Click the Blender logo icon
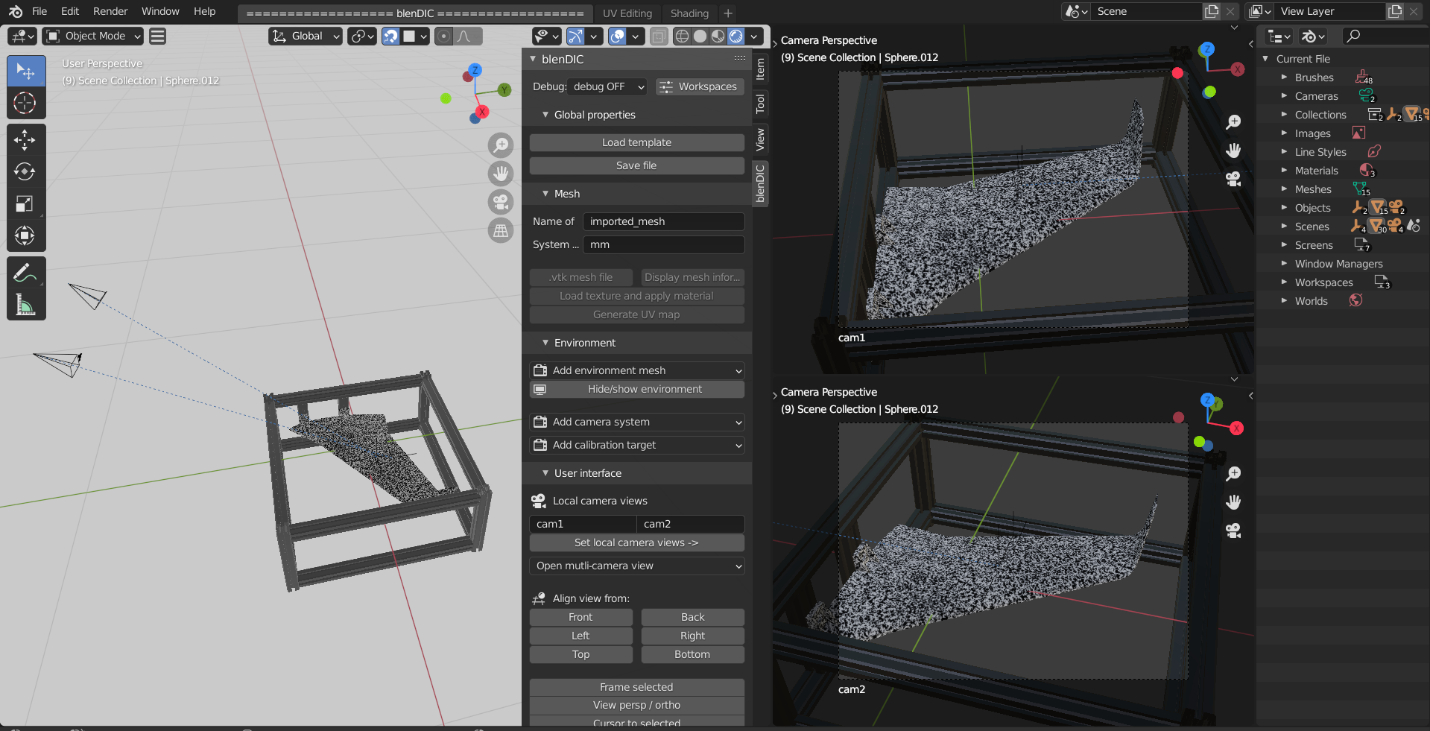 [15, 11]
